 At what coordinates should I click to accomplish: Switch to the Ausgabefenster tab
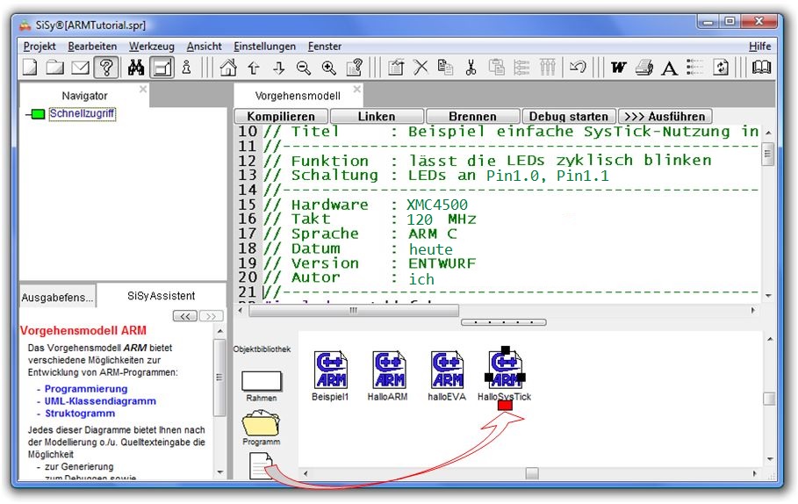click(57, 298)
